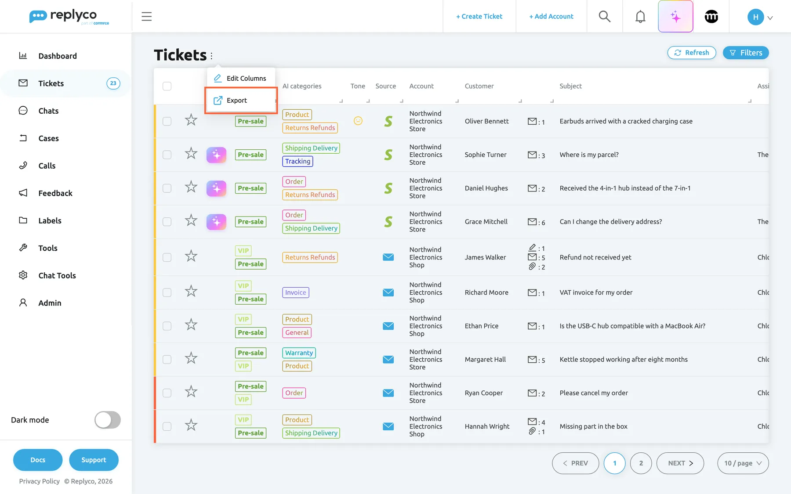Open the Filters panel

pos(746,53)
